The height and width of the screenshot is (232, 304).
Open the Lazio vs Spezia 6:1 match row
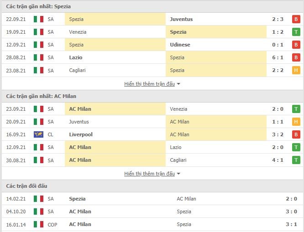coord(152,57)
